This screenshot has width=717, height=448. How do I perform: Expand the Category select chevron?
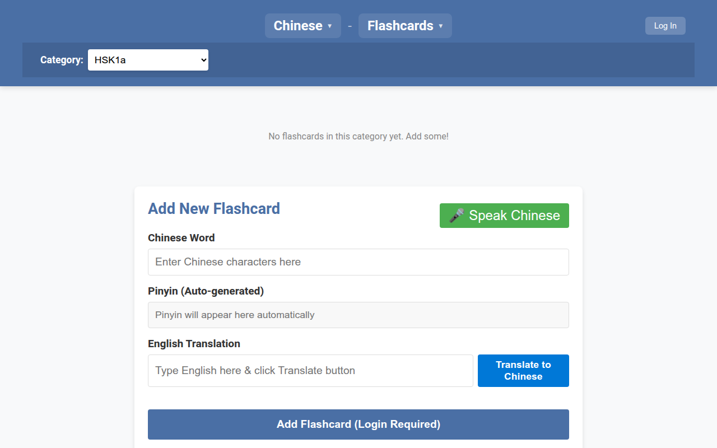pos(203,60)
